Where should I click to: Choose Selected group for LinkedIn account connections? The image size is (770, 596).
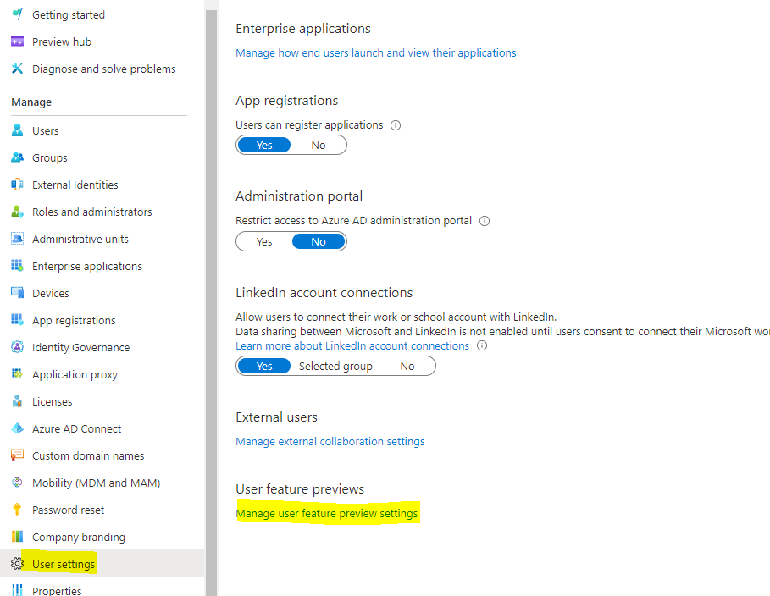pos(335,366)
